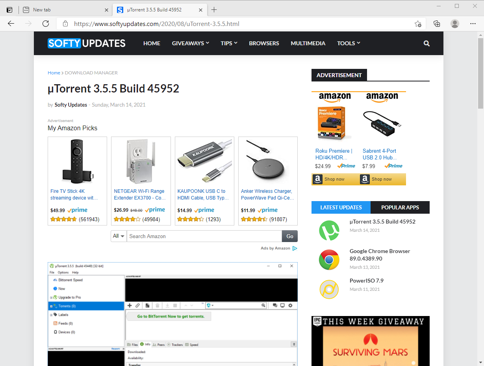The height and width of the screenshot is (366, 484).
Task: Open the HOME menu item
Action: (152, 43)
